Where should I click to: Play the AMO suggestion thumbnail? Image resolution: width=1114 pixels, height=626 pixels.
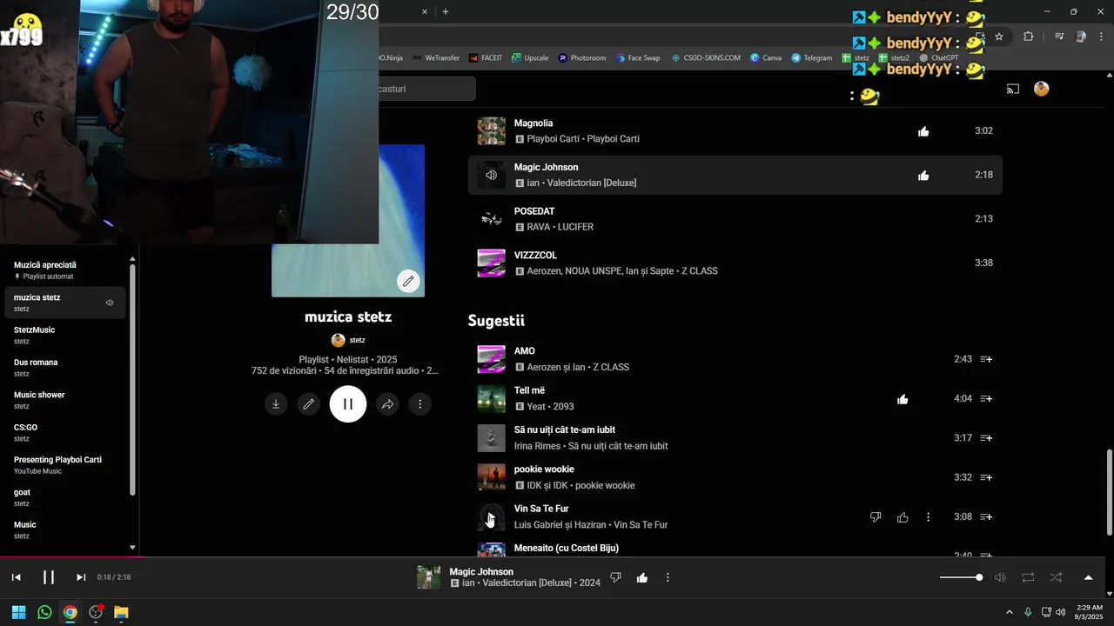pyautogui.click(x=492, y=359)
